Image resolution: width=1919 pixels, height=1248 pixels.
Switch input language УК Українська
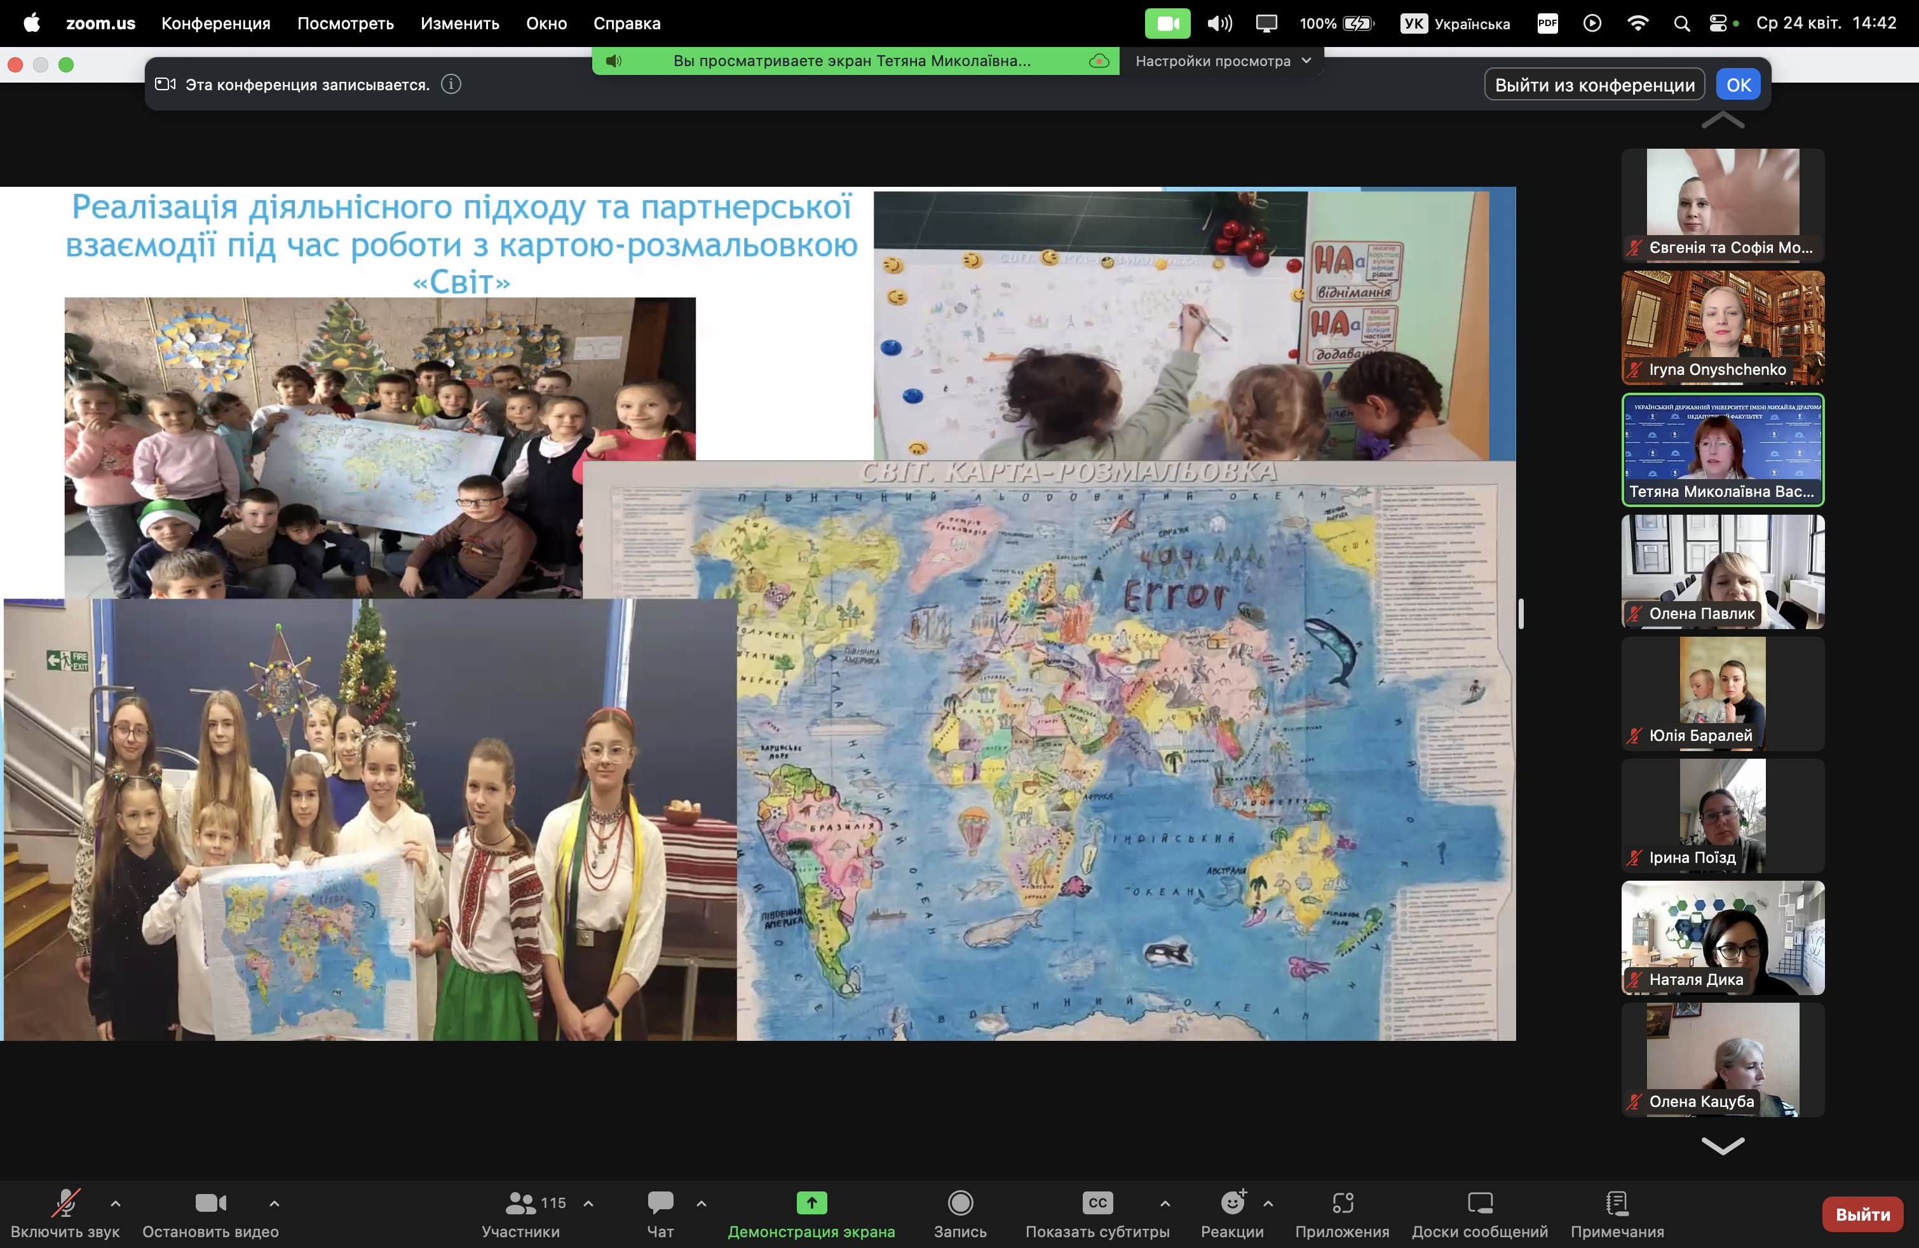[x=1455, y=23]
